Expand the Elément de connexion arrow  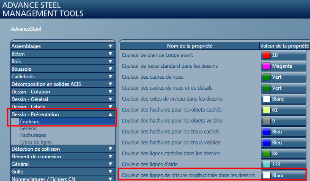click(x=110, y=157)
